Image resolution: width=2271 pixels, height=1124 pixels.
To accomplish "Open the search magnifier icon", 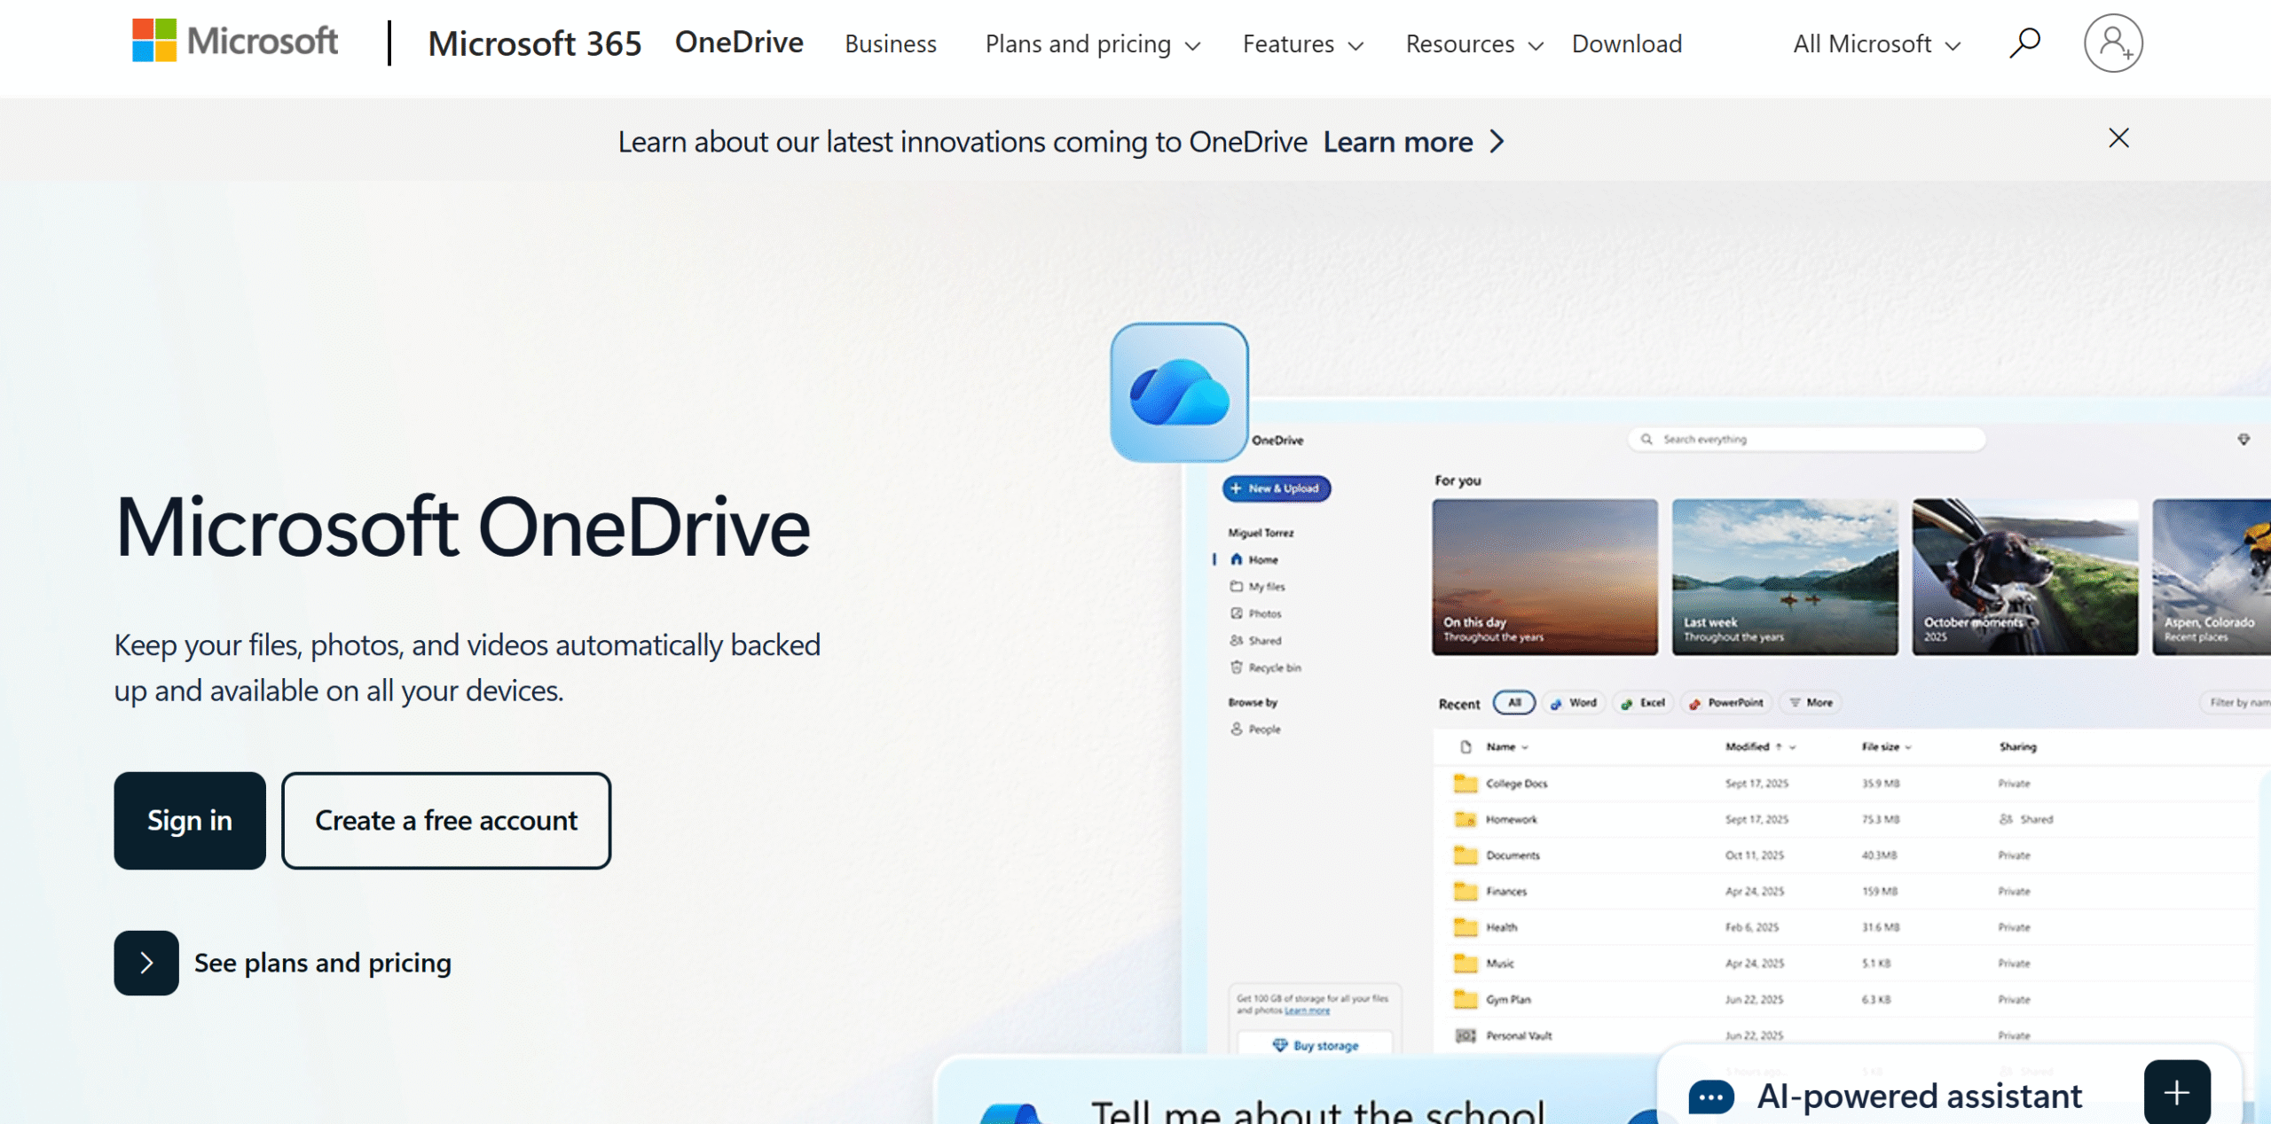I will (x=2024, y=43).
